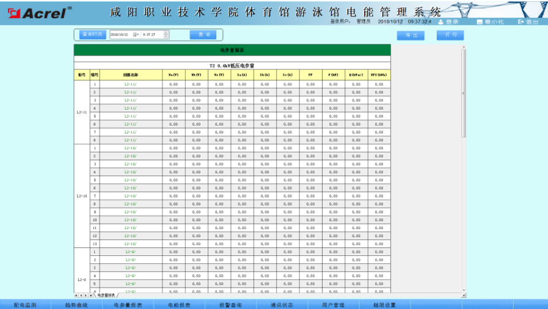Viewport: 548px width, 309px height.
Task: Click the Ia(A) column header
Action: point(242,75)
